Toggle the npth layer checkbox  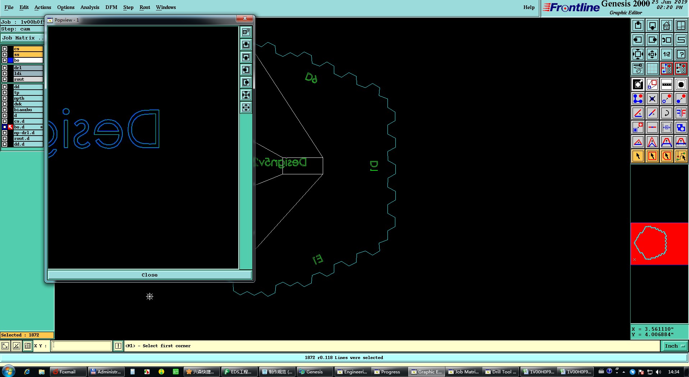click(5, 98)
